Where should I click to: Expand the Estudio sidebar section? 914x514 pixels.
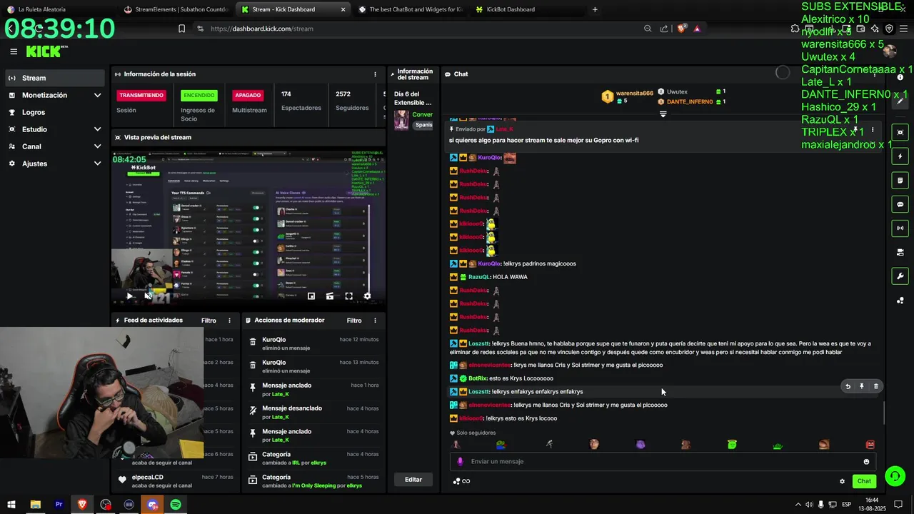pos(55,129)
